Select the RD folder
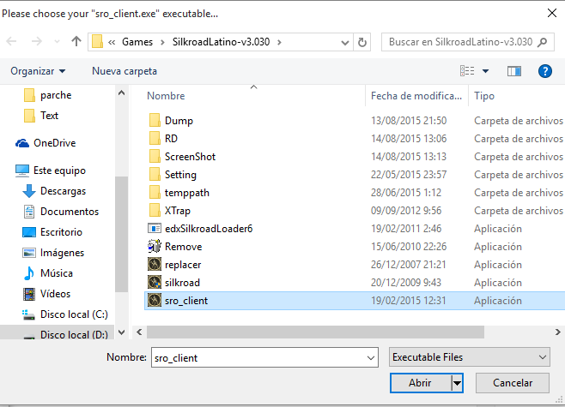Screen dimensions: 565x407 coord(171,139)
